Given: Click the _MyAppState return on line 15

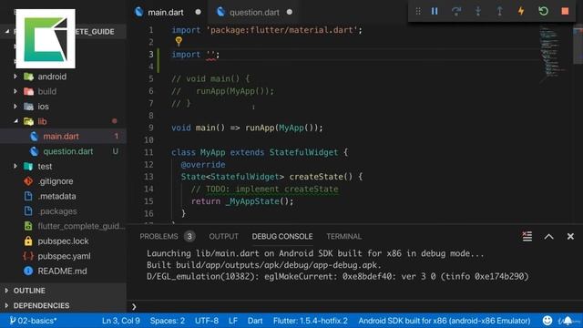Looking at the screenshot, I should tap(242, 201).
